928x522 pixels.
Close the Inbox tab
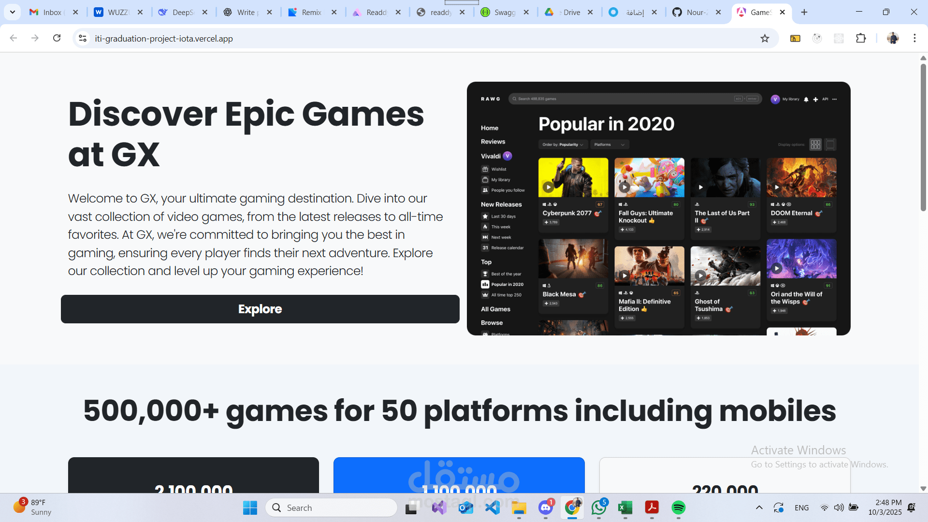point(75,12)
